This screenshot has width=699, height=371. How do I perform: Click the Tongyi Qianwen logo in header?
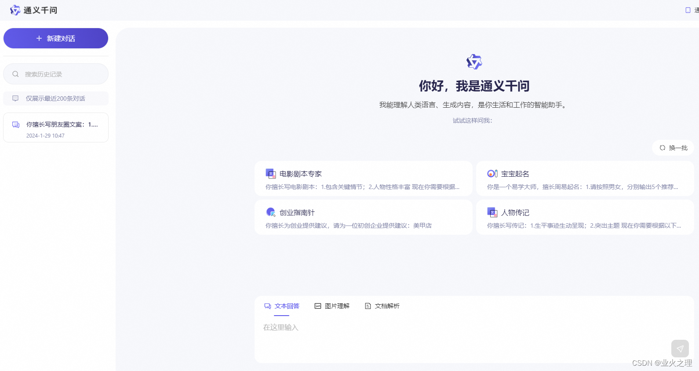(33, 10)
